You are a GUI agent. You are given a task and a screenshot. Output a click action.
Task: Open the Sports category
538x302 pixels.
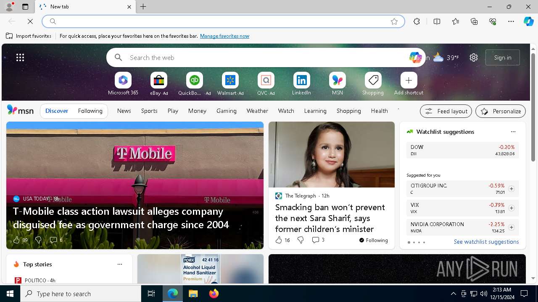click(149, 111)
